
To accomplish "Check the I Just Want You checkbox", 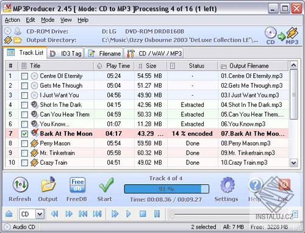I will click(24, 95).
